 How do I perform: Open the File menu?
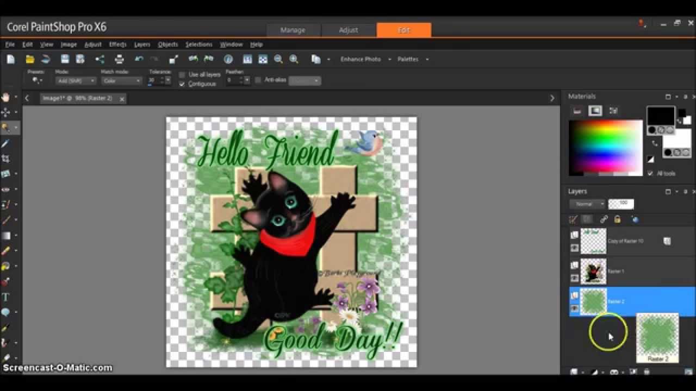pyautogui.click(x=10, y=45)
